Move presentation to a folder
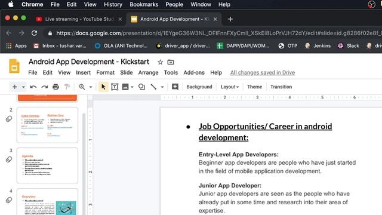The height and width of the screenshot is (215, 382). click(x=171, y=62)
